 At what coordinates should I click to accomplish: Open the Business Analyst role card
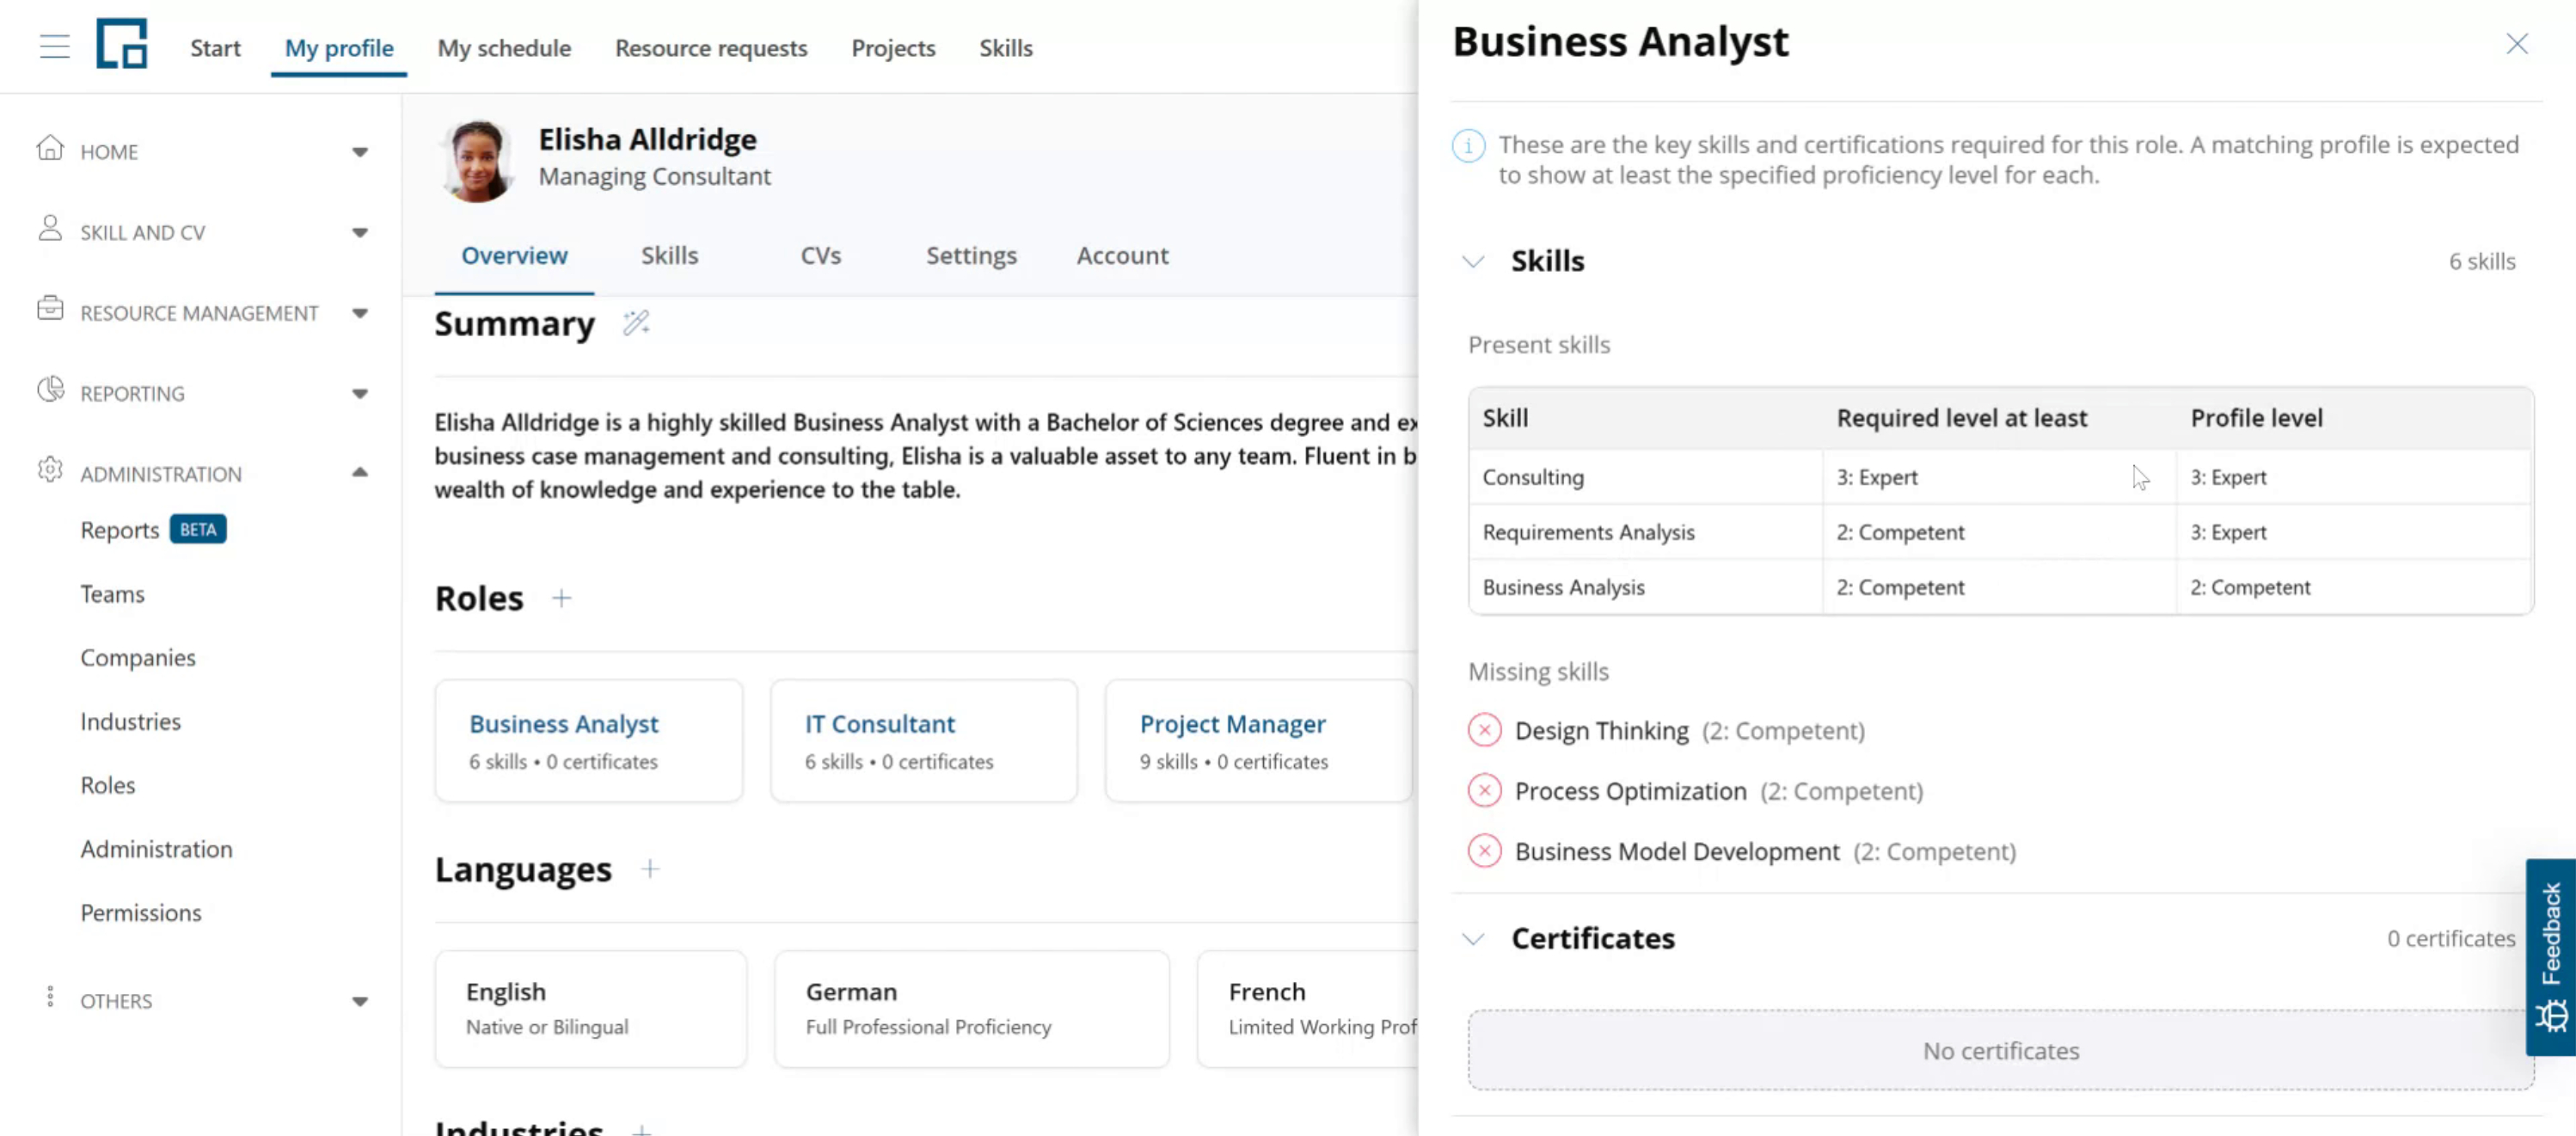(589, 741)
